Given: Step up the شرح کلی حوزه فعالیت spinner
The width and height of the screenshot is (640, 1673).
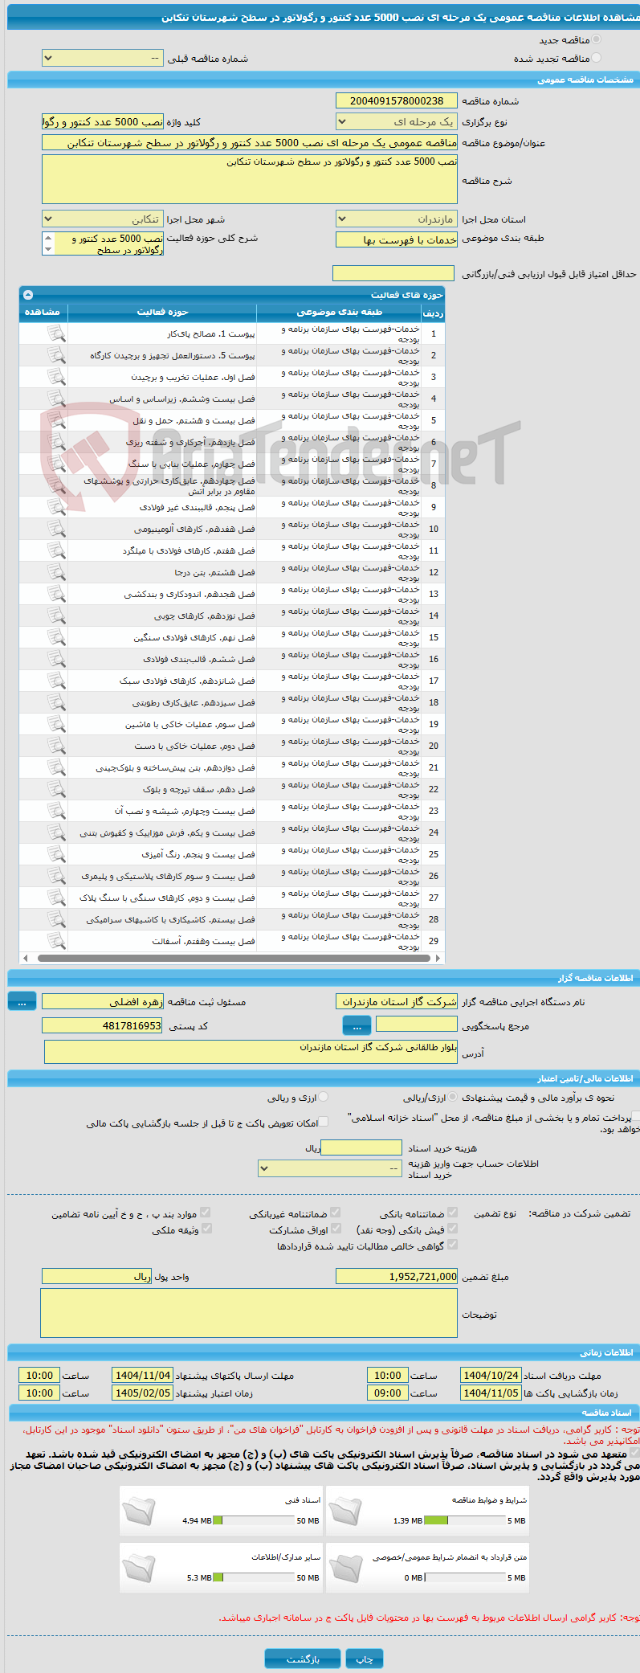Looking at the screenshot, I should click(x=48, y=239).
